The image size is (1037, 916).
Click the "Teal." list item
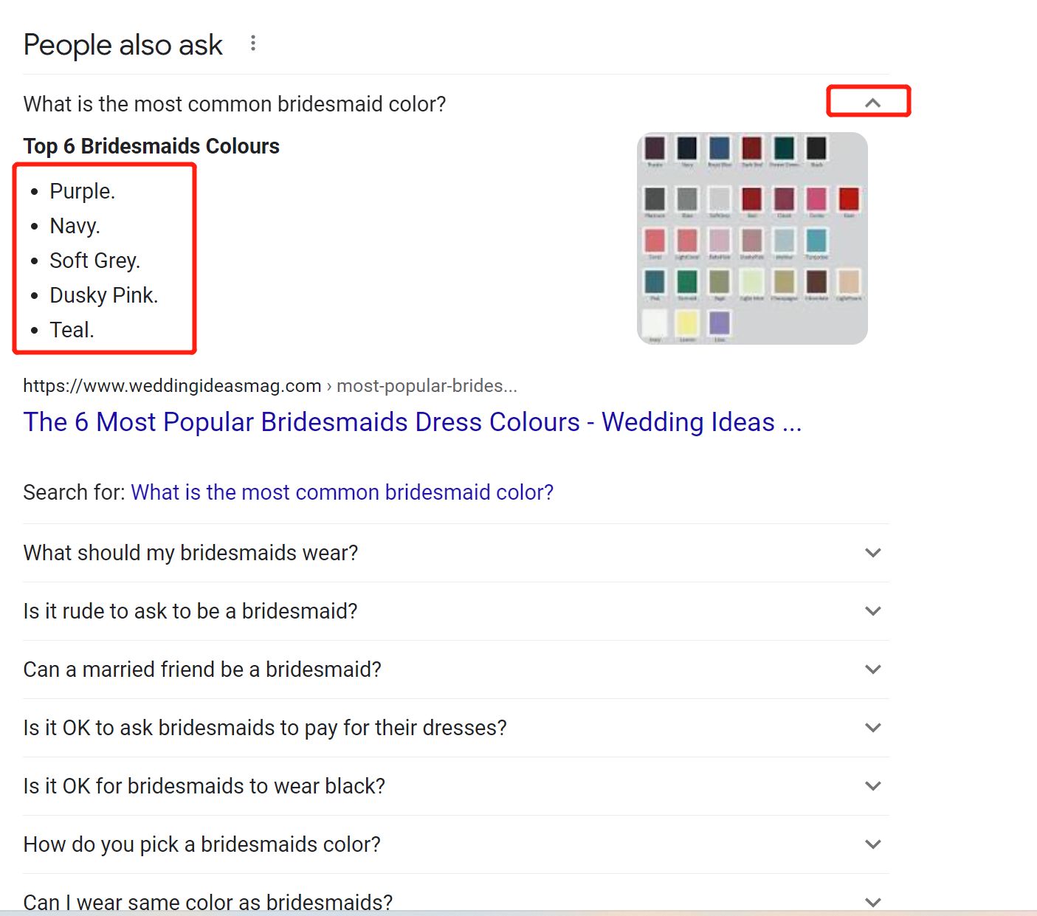click(x=72, y=330)
